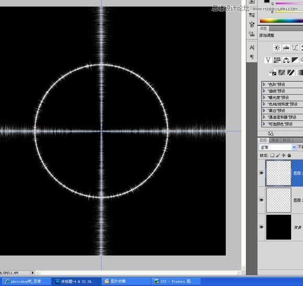Add a Vibrance adjustment

pos(268,60)
